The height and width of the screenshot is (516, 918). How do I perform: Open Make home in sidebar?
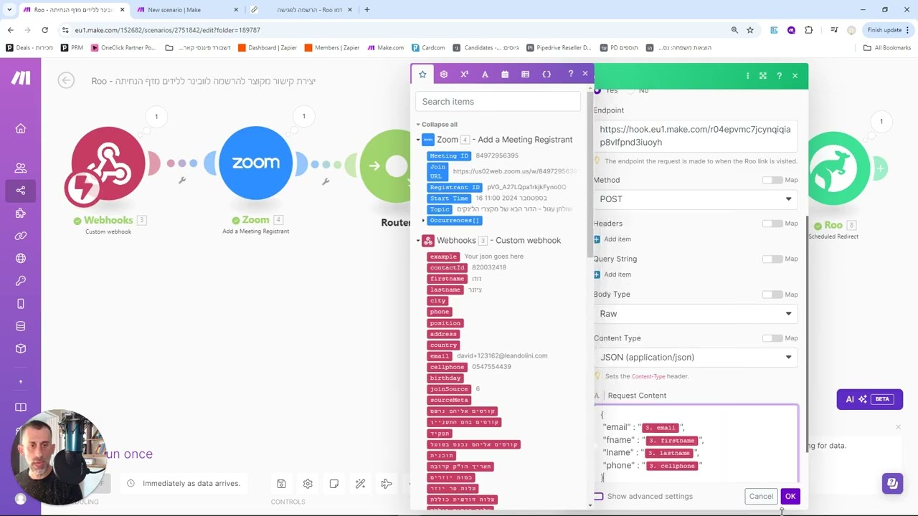[x=20, y=128]
